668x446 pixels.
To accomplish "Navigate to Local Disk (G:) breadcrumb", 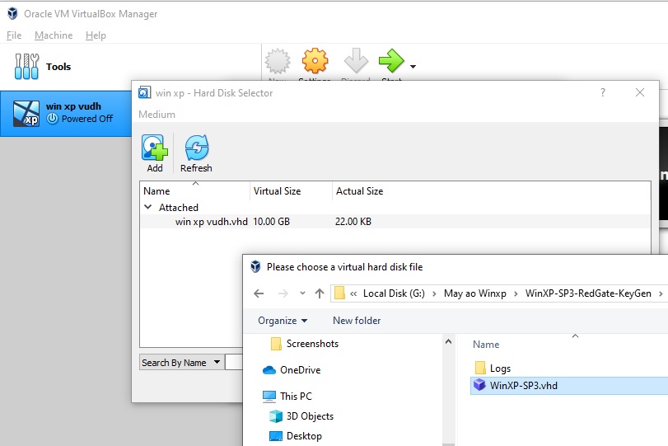I will pos(394,293).
